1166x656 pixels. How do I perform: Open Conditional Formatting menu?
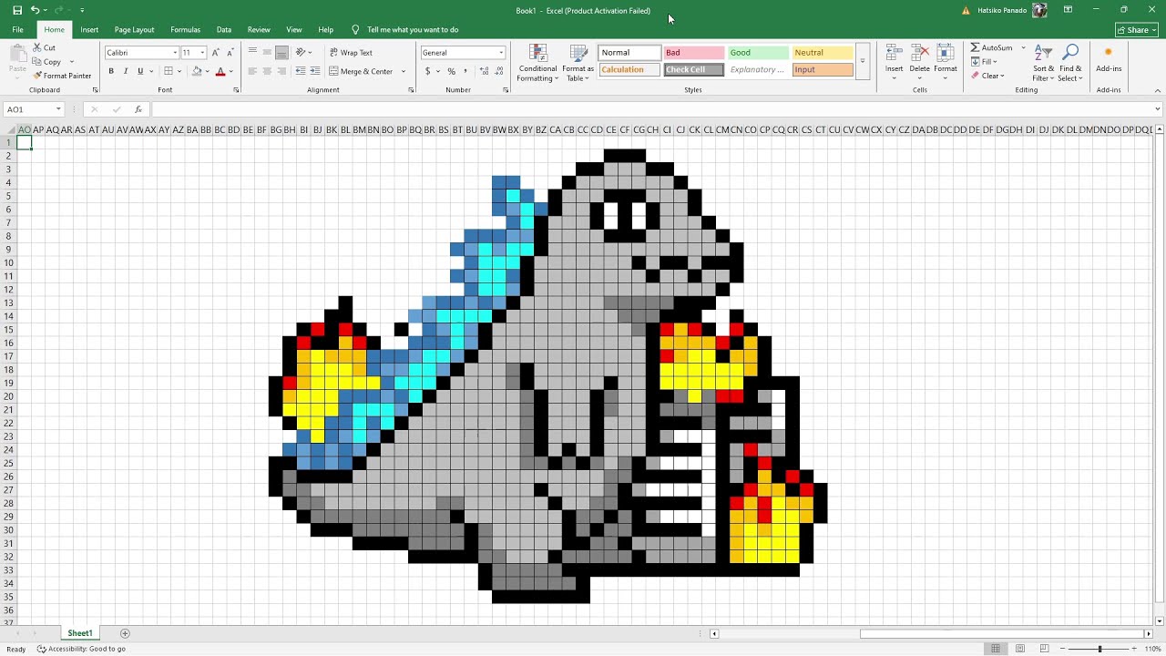[x=537, y=63]
